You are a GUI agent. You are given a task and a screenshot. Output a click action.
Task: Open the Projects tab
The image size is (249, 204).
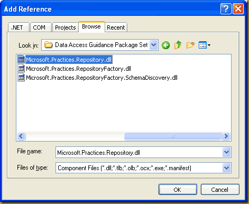coord(66,27)
